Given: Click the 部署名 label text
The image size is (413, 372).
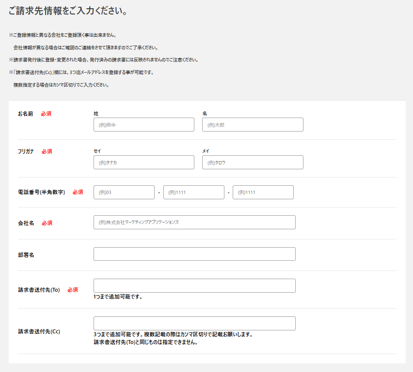Looking at the screenshot, I should (26, 255).
